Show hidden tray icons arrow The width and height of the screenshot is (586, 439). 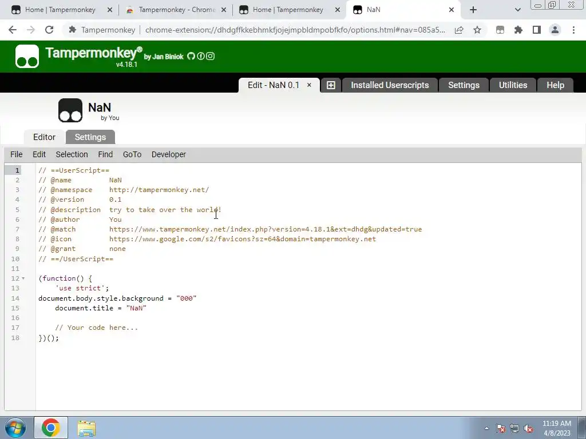pyautogui.click(x=486, y=428)
